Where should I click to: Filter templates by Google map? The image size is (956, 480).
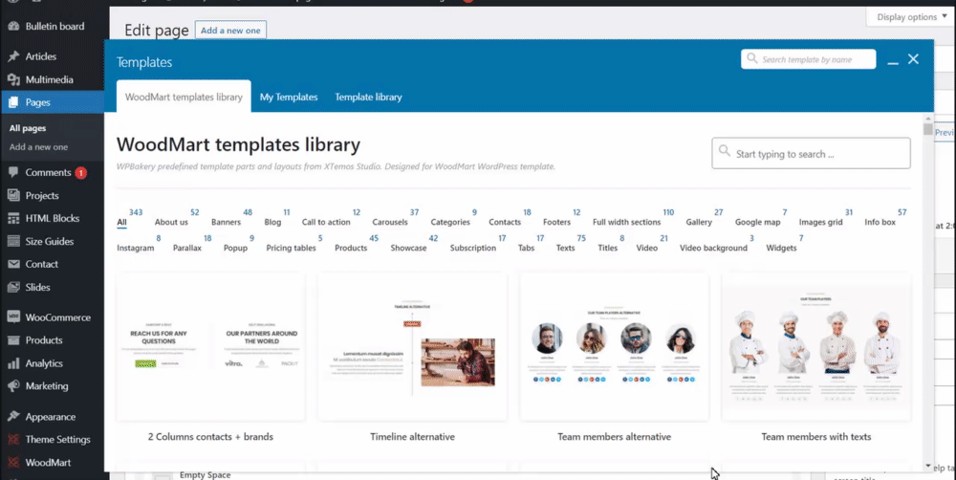pos(758,223)
